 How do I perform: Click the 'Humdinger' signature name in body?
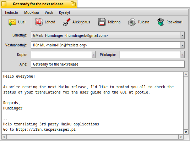click(x=13, y=108)
